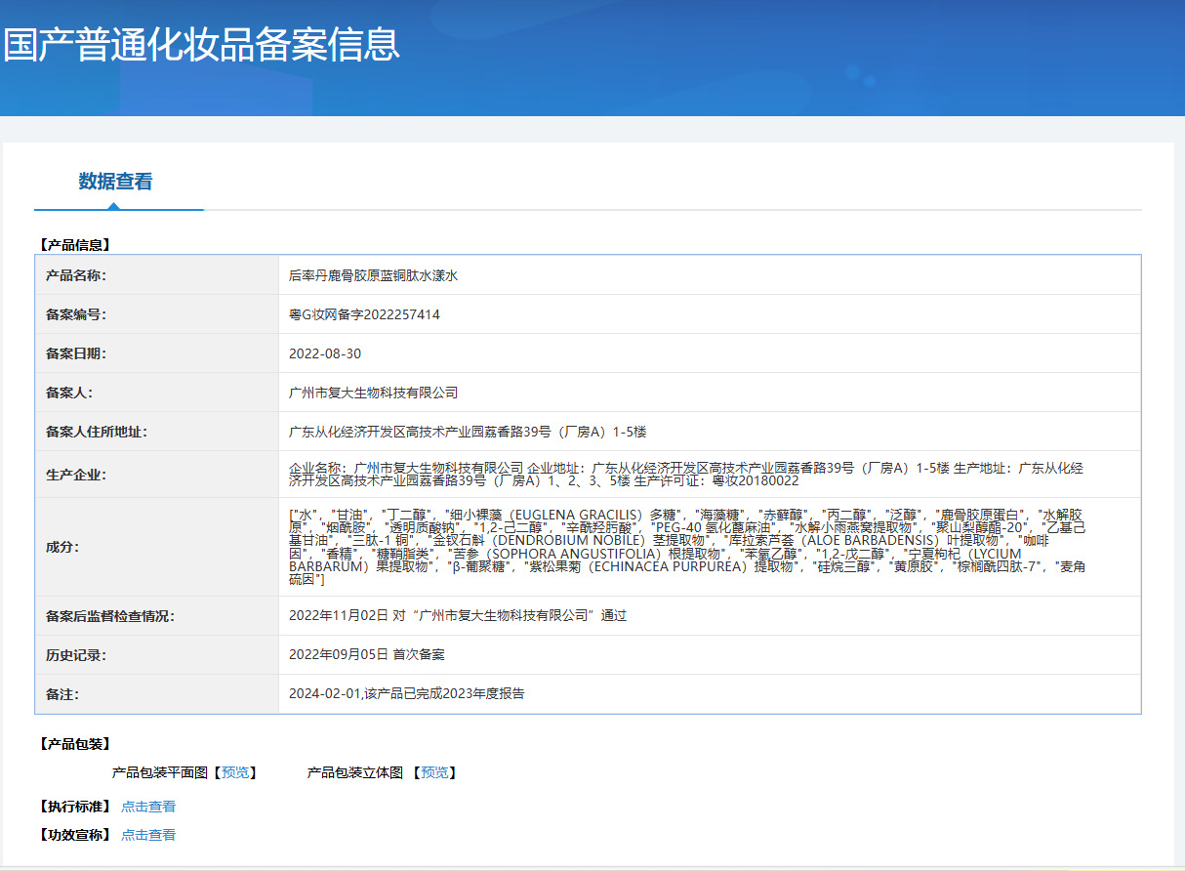The image size is (1185, 871).
Task: Preview the 产品包装平面图 image
Action: coord(235,772)
